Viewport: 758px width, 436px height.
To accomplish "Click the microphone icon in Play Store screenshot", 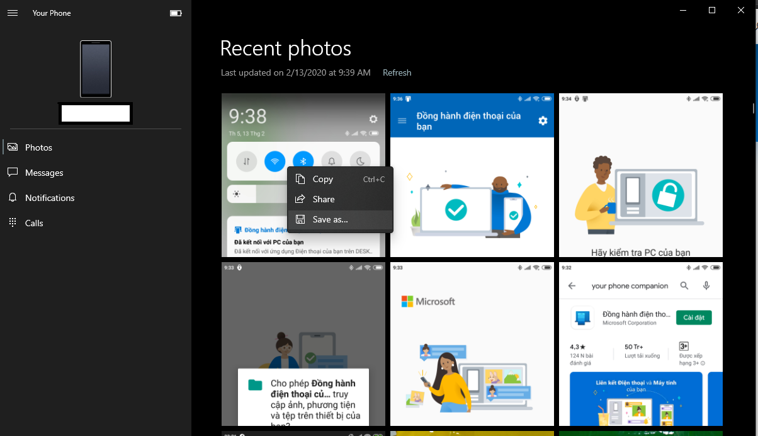I will 706,285.
